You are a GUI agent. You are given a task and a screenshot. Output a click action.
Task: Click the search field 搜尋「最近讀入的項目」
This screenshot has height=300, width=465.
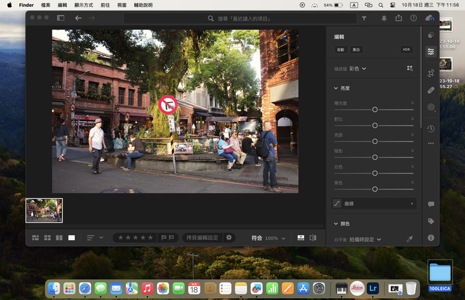tap(240, 18)
